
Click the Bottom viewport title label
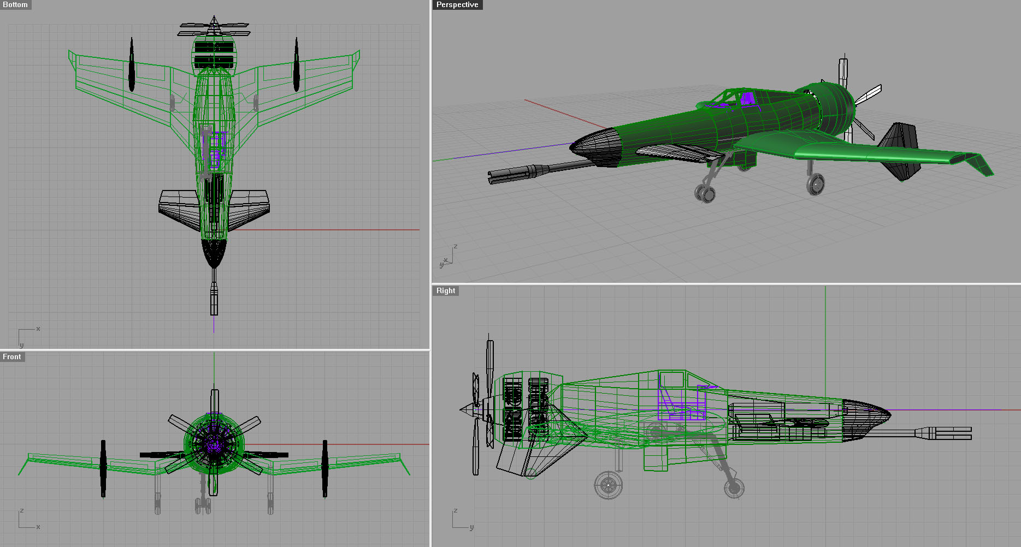click(x=15, y=5)
